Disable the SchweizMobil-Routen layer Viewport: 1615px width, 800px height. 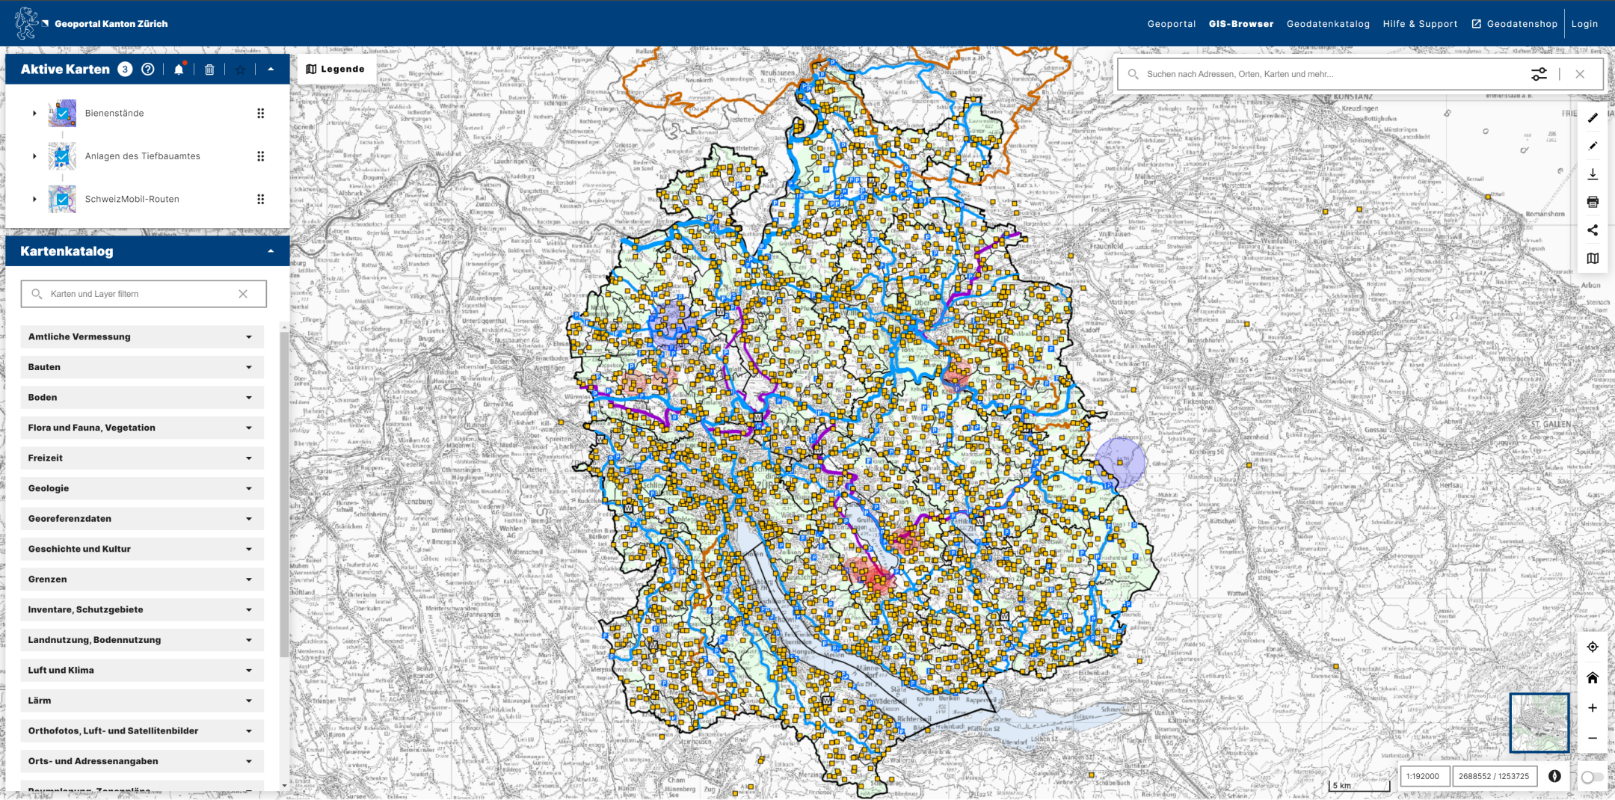pyautogui.click(x=63, y=199)
